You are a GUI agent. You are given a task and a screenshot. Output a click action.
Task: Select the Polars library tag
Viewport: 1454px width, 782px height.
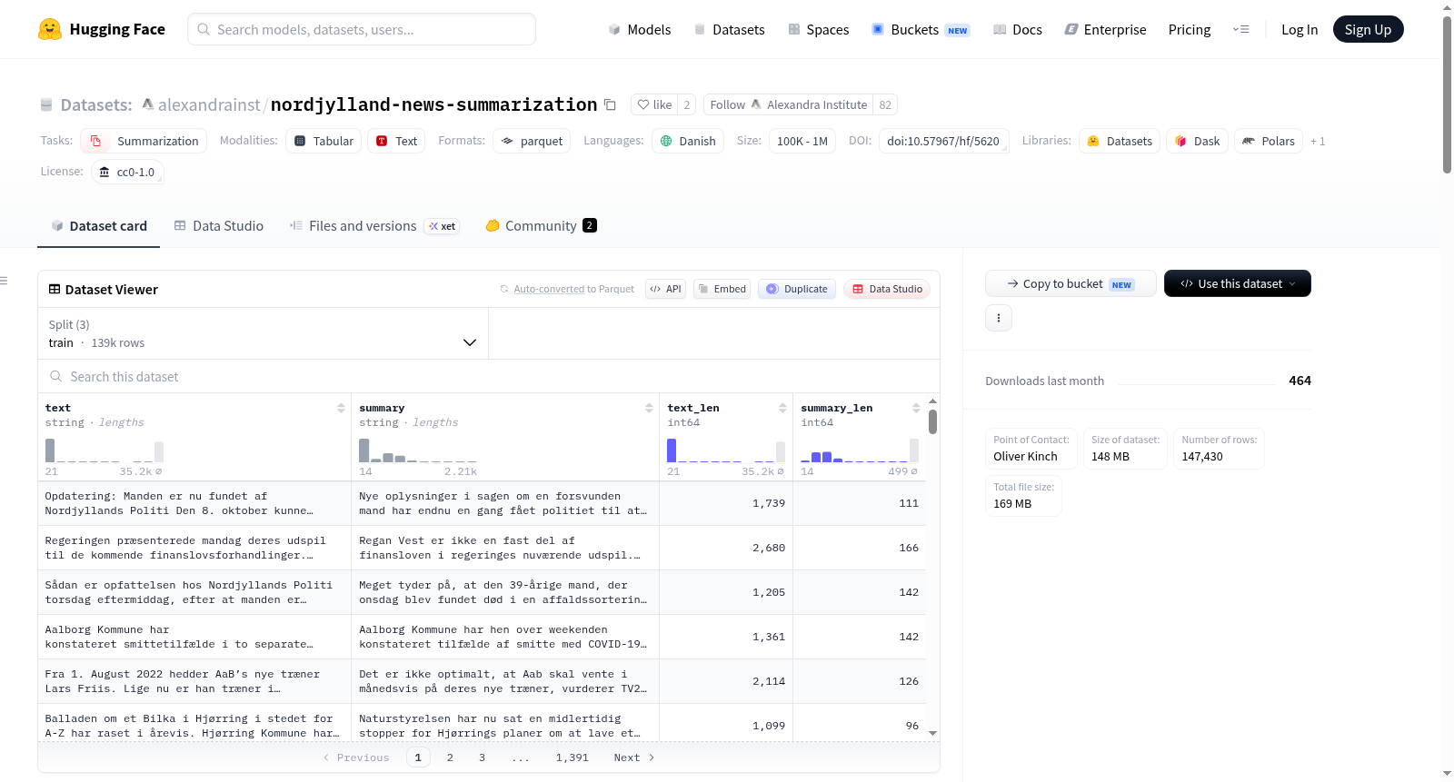[1269, 141]
